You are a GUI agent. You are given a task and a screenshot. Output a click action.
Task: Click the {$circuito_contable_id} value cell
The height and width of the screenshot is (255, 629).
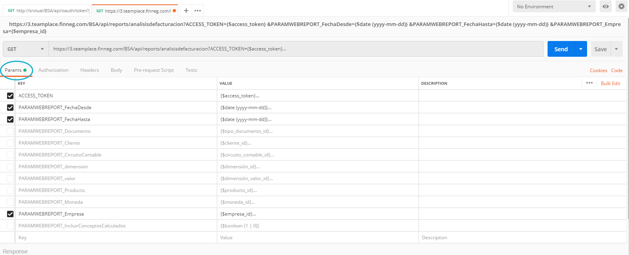click(317, 155)
